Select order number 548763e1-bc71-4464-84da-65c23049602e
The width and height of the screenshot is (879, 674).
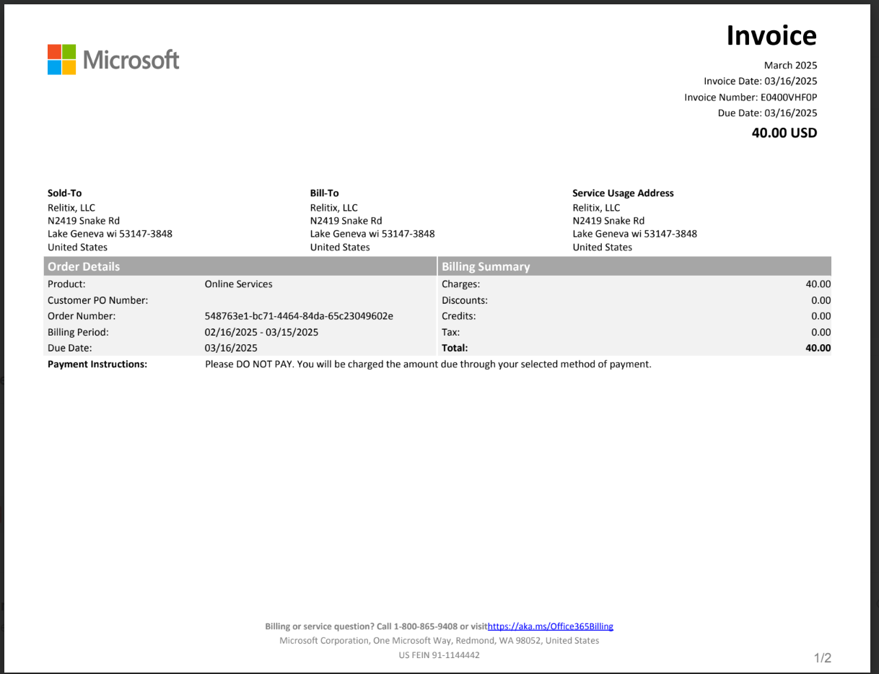tap(299, 316)
